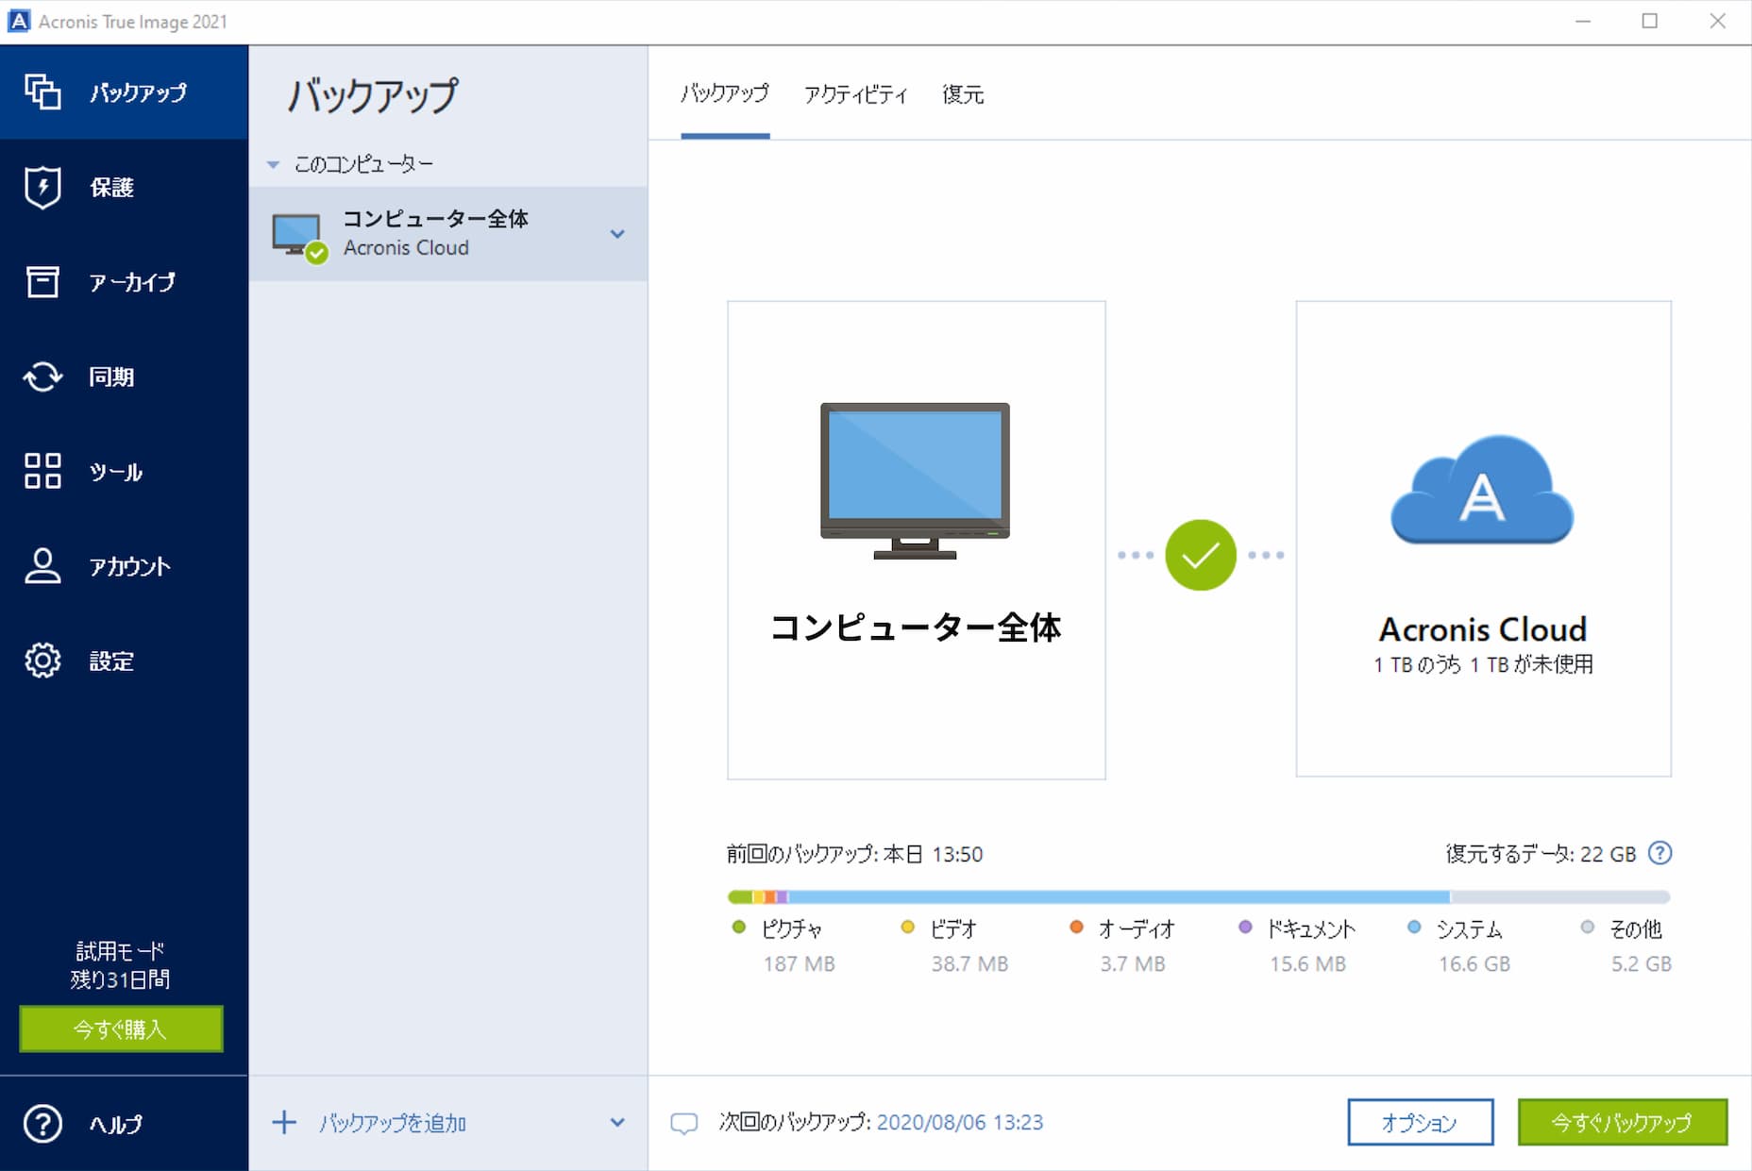Viewport: 1752px width, 1171px height.
Task: Click the green ピクチャ legend dot
Action: click(x=739, y=928)
